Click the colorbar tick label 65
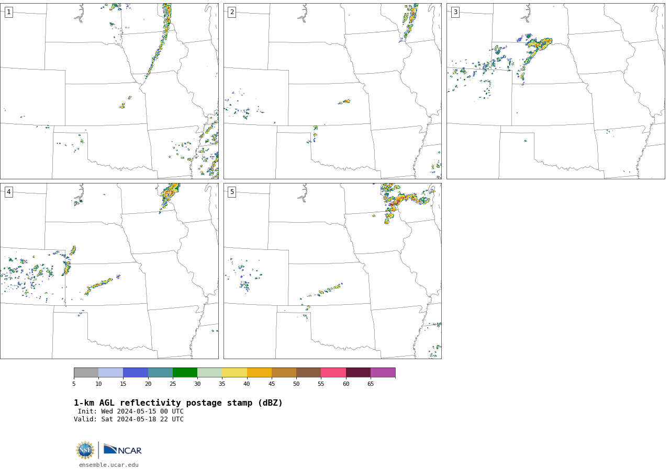670x471 pixels. pos(371,384)
